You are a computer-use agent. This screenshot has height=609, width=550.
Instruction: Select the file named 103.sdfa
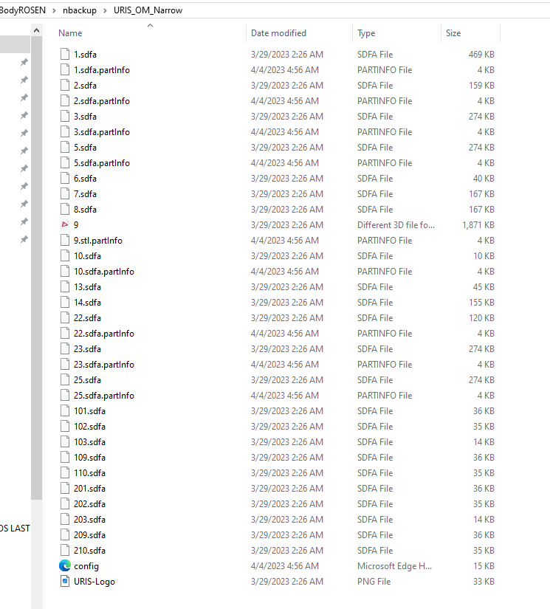(90, 442)
